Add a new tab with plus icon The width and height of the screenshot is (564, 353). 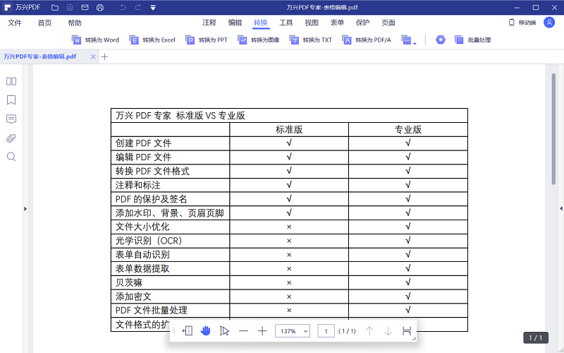(104, 56)
